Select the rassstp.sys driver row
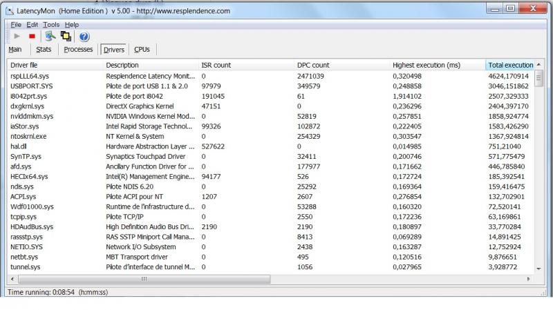This screenshot has height=310, width=553. [x=271, y=237]
